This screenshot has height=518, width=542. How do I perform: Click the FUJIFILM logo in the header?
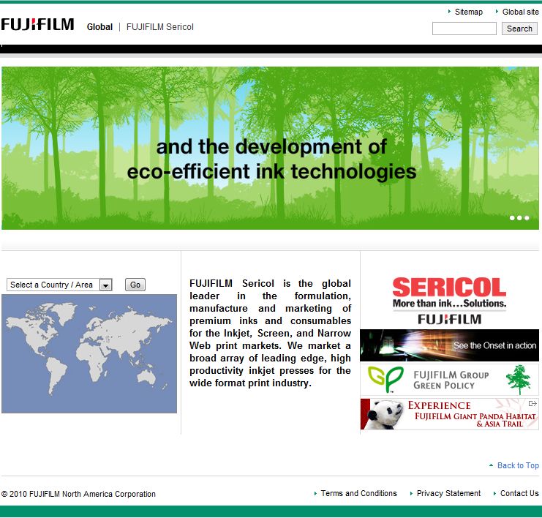(x=37, y=25)
